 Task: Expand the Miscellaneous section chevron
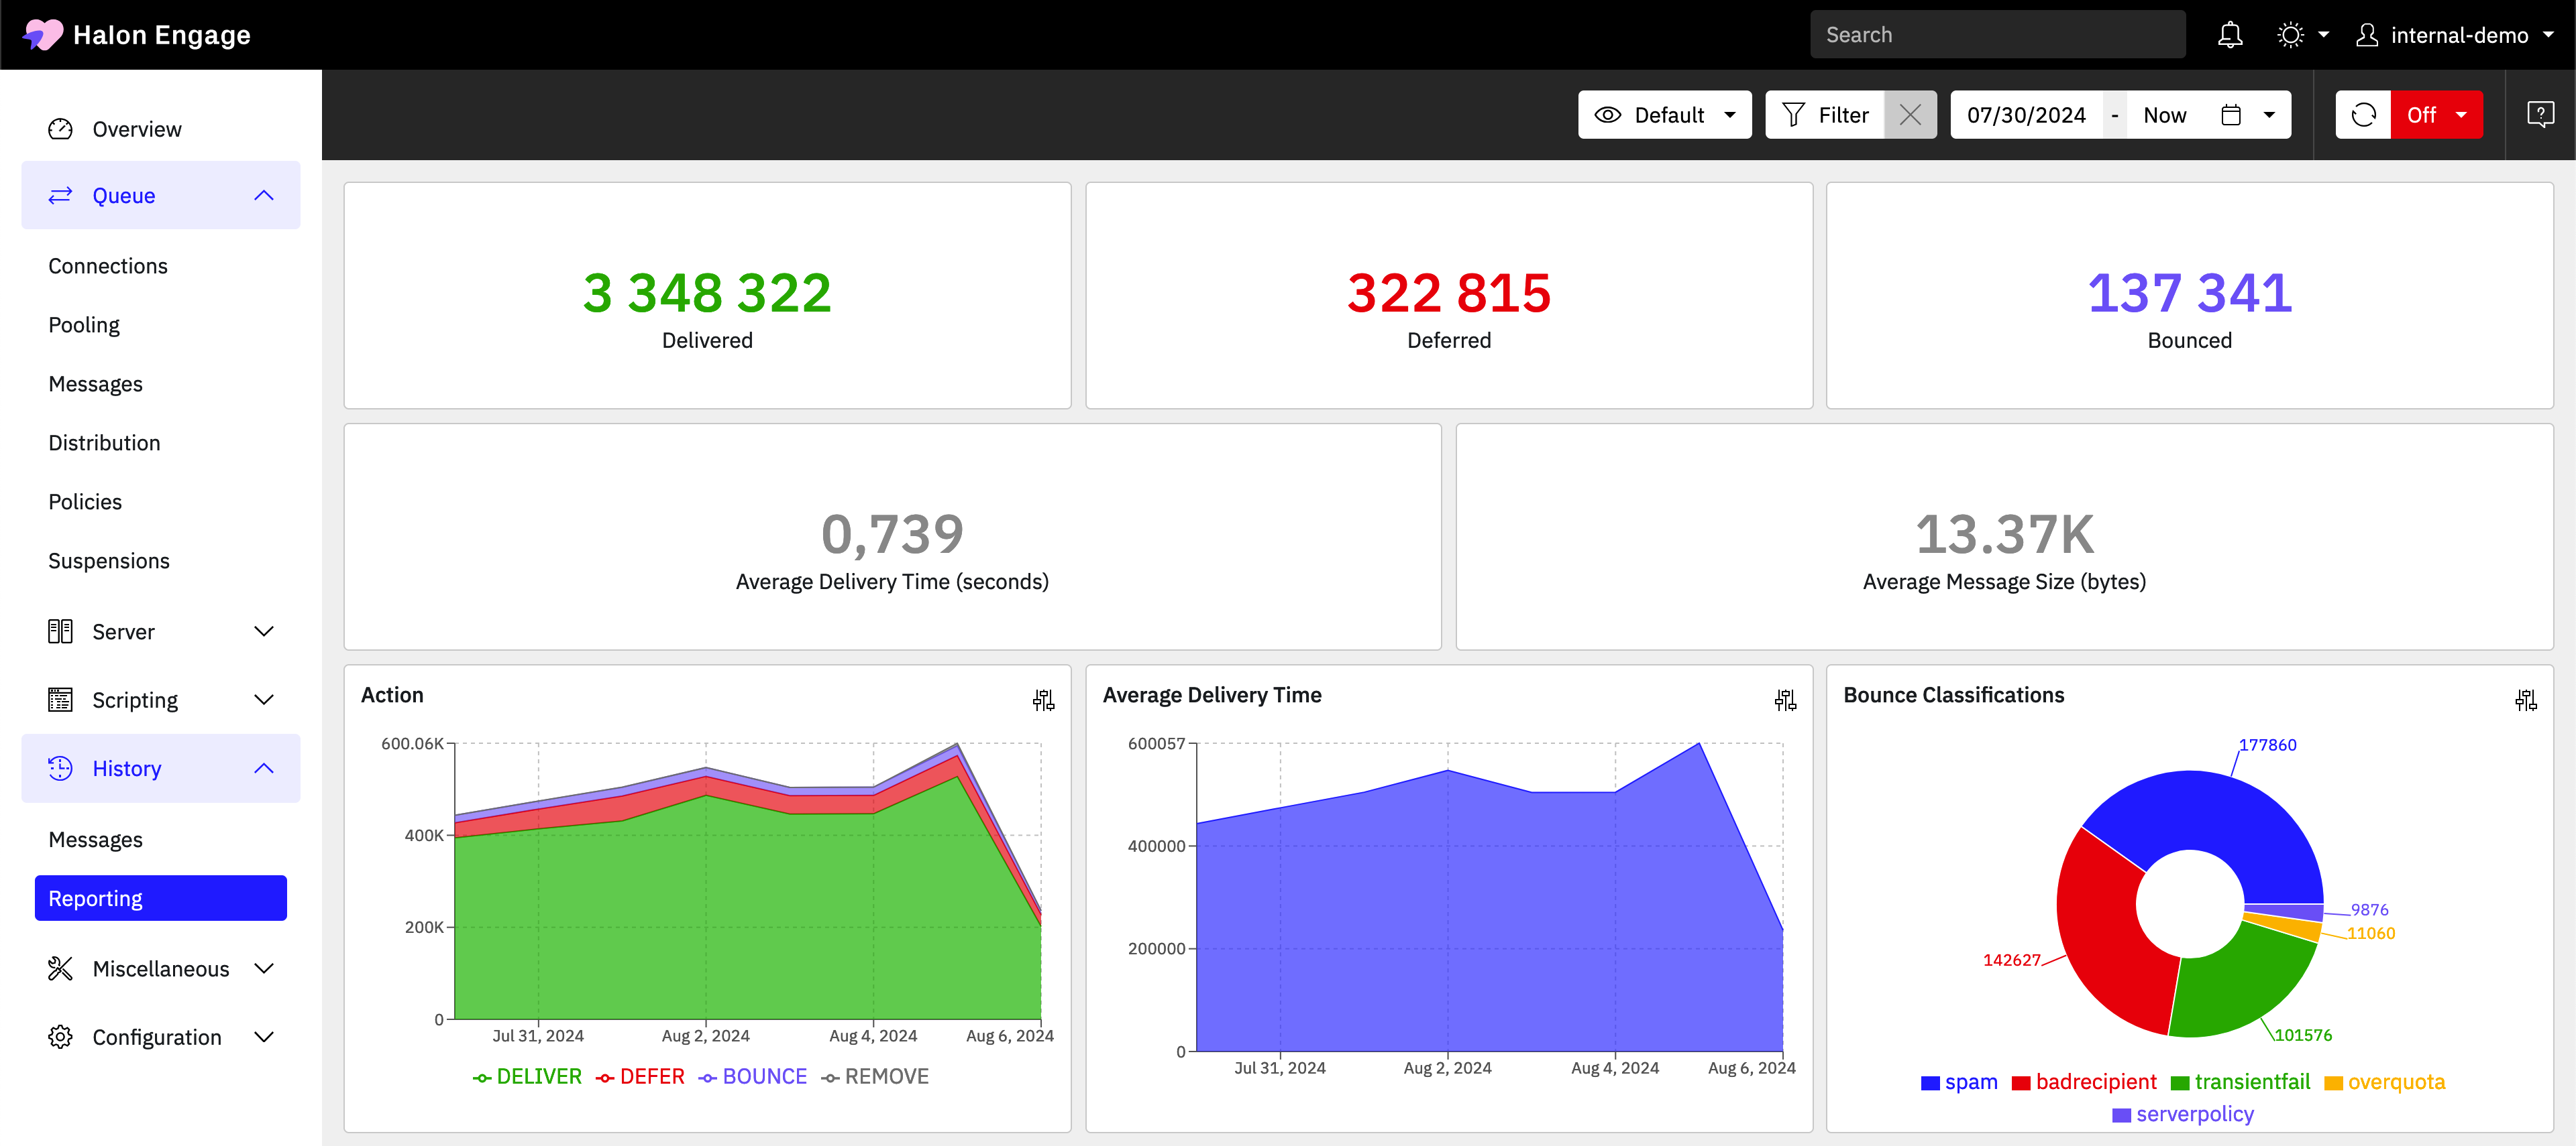pyautogui.click(x=264, y=968)
